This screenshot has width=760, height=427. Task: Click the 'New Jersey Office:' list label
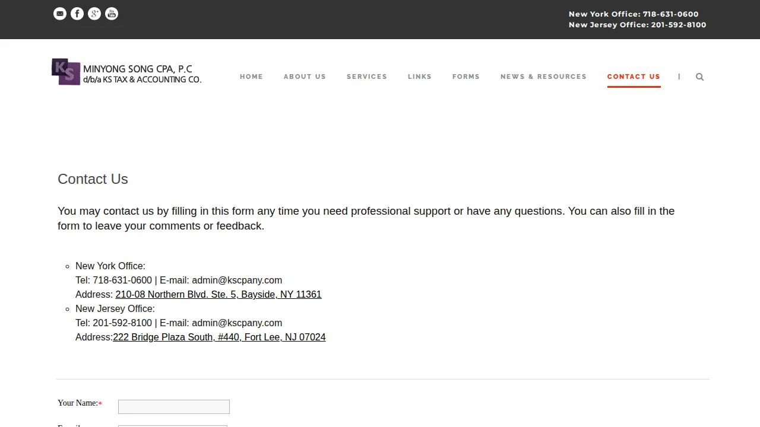click(x=115, y=308)
